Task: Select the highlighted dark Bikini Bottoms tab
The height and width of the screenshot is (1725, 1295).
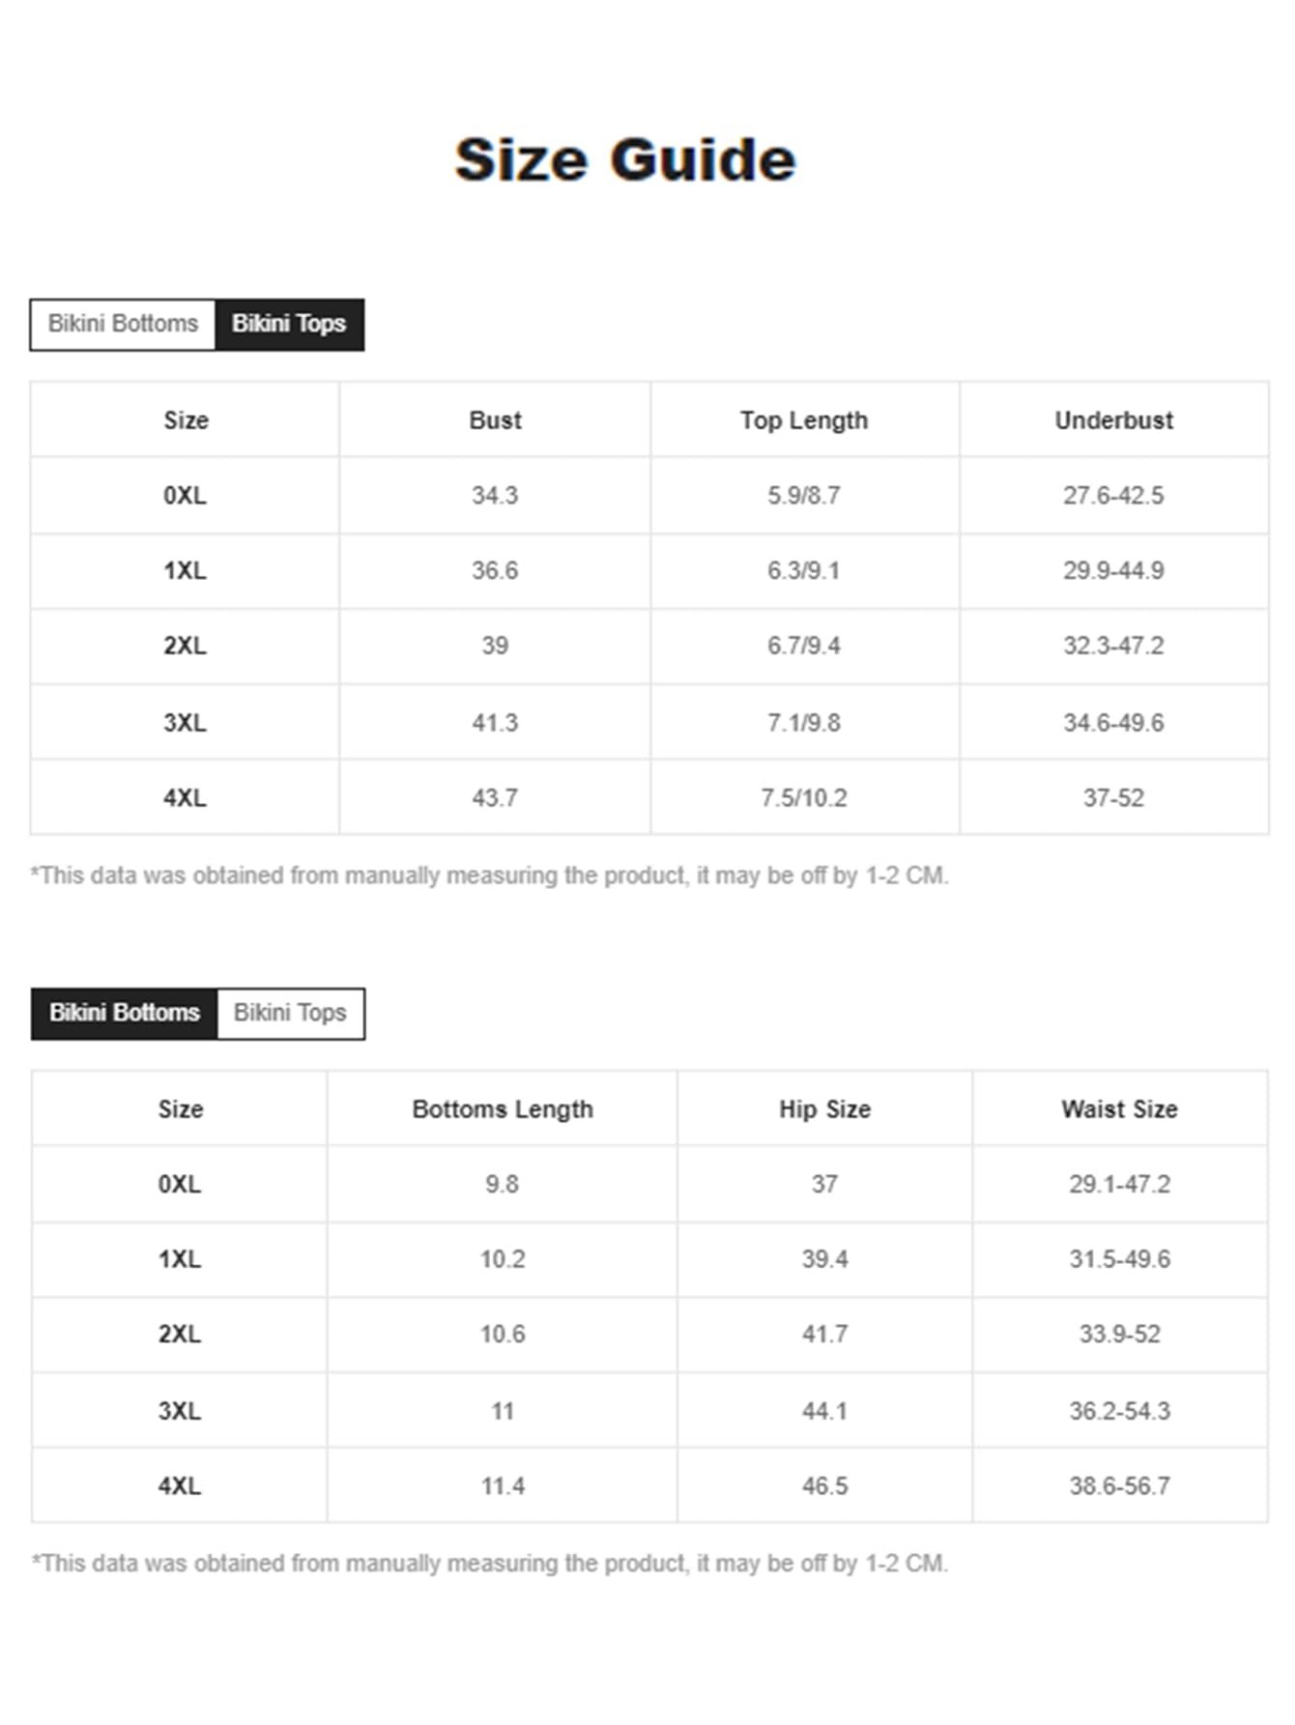Action: 125,1014
